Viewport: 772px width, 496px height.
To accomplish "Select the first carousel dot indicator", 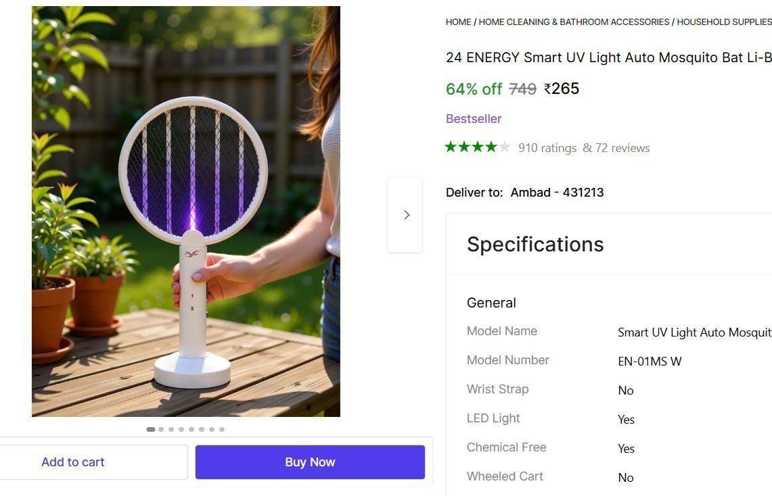I will click(150, 428).
